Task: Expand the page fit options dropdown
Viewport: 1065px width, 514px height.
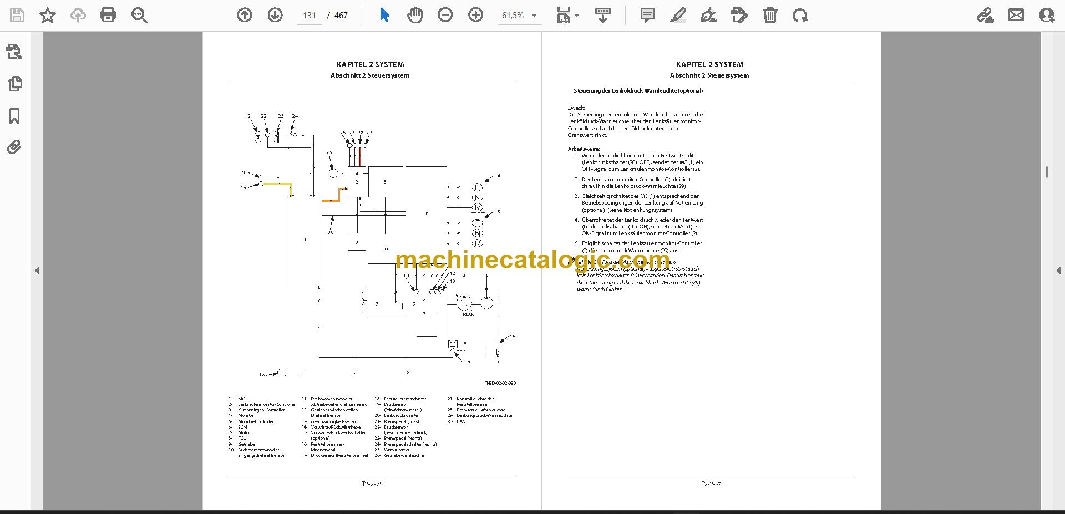Action: tap(568, 16)
